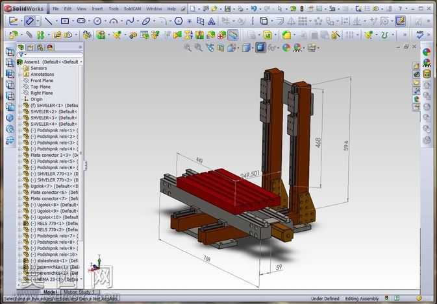
Task: Open the File menu
Action: click(x=55, y=9)
